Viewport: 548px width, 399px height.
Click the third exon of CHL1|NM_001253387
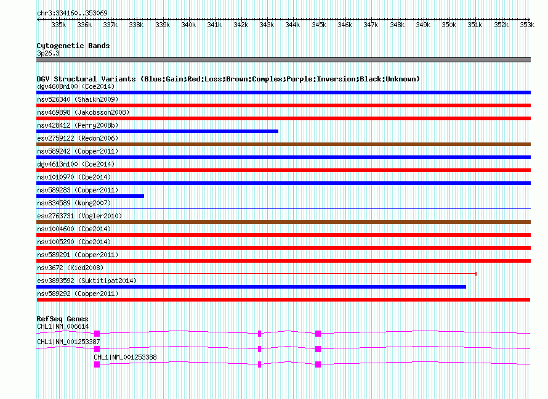(x=318, y=349)
